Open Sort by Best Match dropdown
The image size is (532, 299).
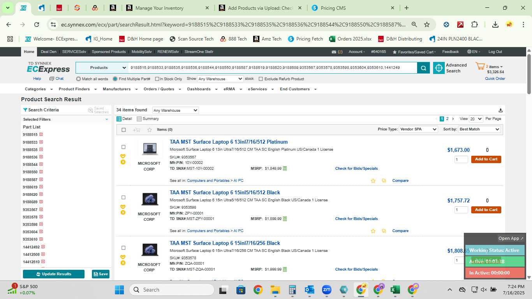click(479, 129)
